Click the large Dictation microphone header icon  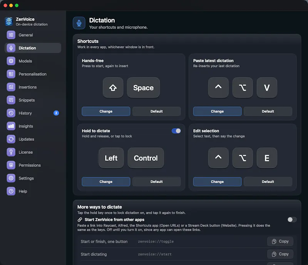[x=79, y=23]
